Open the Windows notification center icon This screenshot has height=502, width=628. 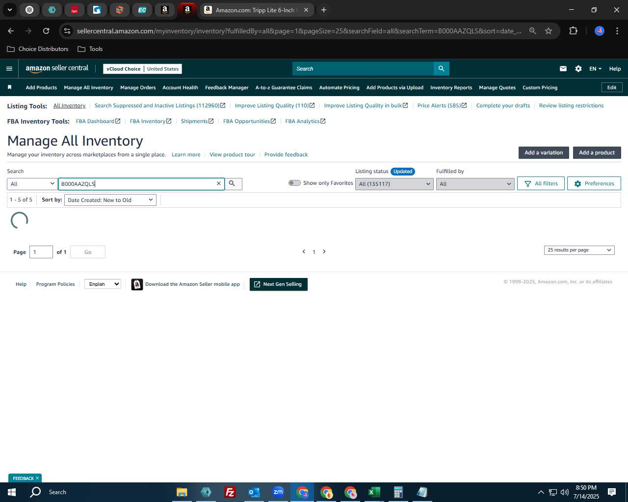pyautogui.click(x=612, y=492)
